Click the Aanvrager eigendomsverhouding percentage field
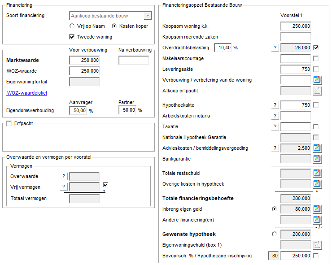Image resolution: width=332 pixels, height=265 pixels. click(x=78, y=110)
